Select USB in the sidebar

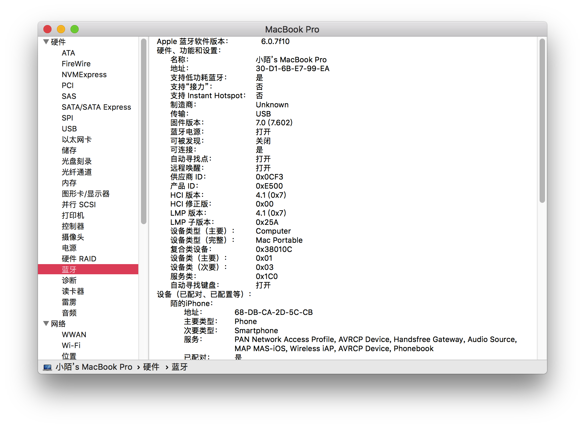coord(69,129)
